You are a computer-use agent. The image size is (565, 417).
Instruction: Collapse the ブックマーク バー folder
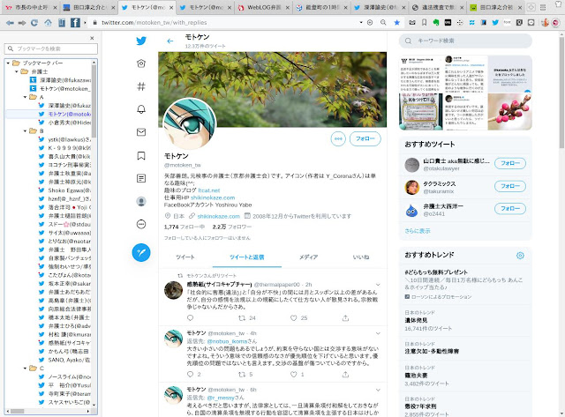tap(8, 63)
